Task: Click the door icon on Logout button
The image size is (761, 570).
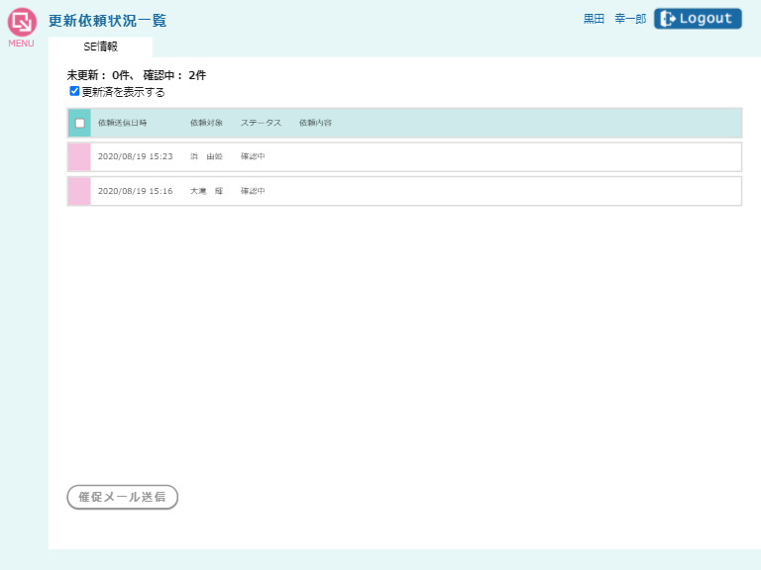Action: point(668,19)
